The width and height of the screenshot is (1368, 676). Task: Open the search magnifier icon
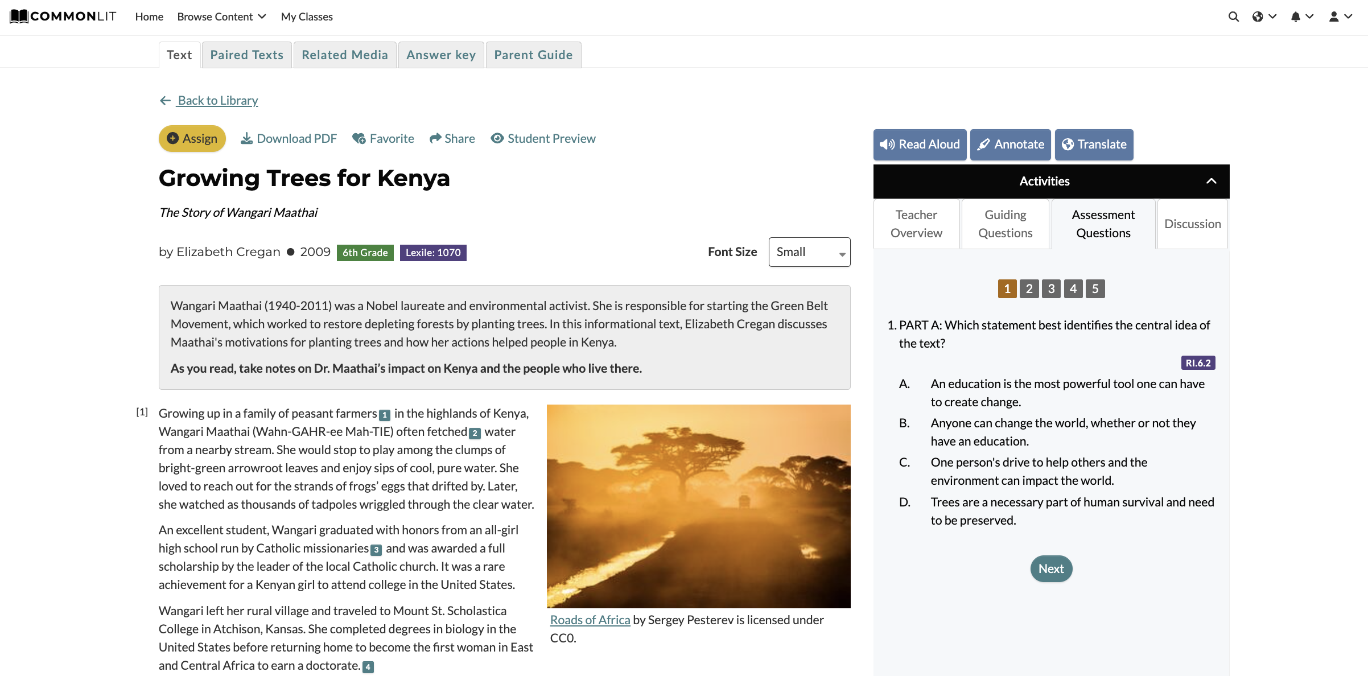click(x=1233, y=17)
